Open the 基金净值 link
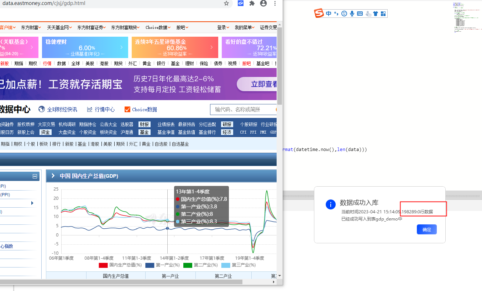Viewport: 482px width, 291px height. point(166,132)
